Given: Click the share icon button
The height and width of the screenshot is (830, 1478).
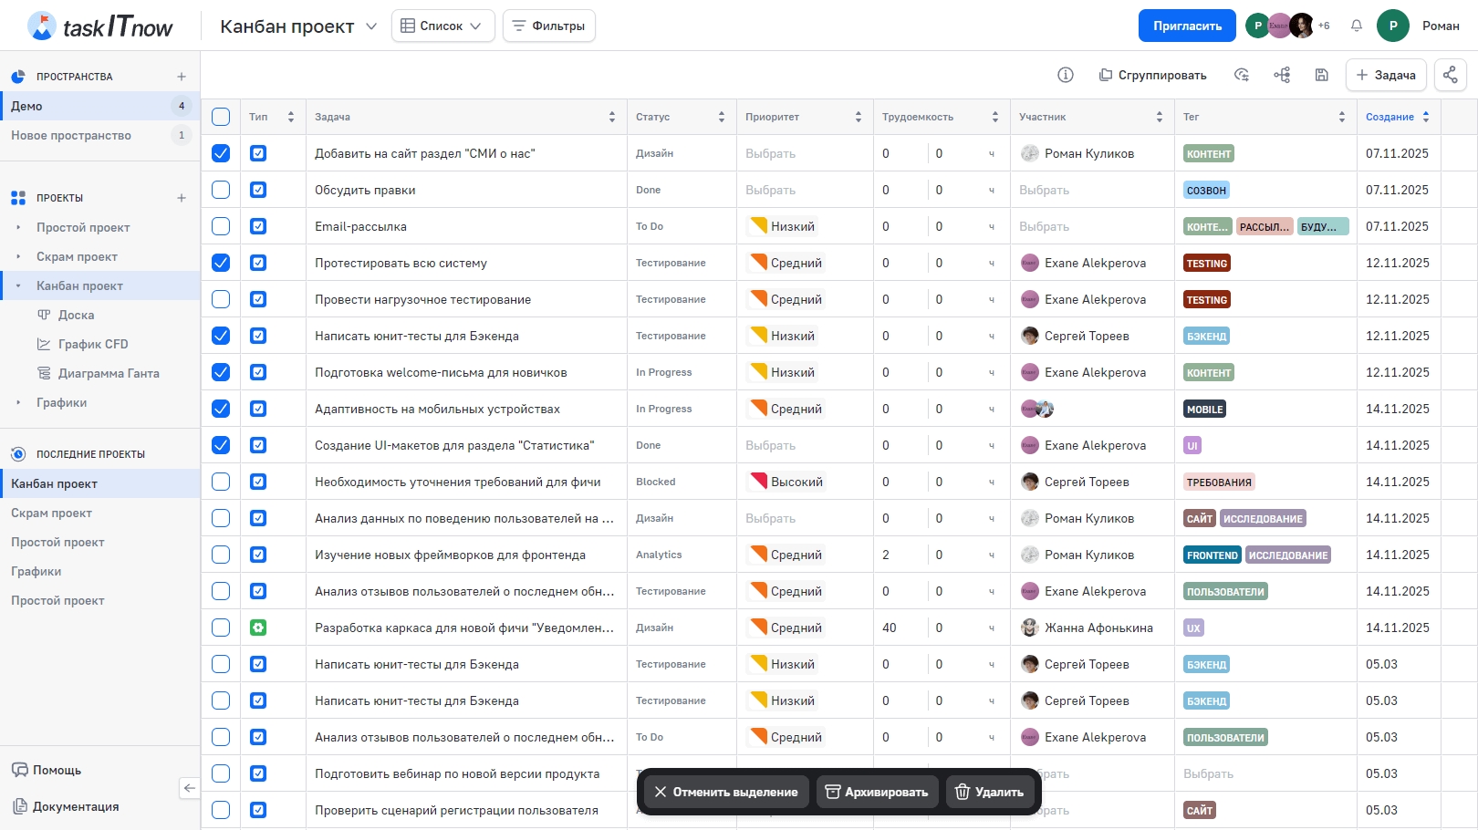Looking at the screenshot, I should click(x=1450, y=75).
